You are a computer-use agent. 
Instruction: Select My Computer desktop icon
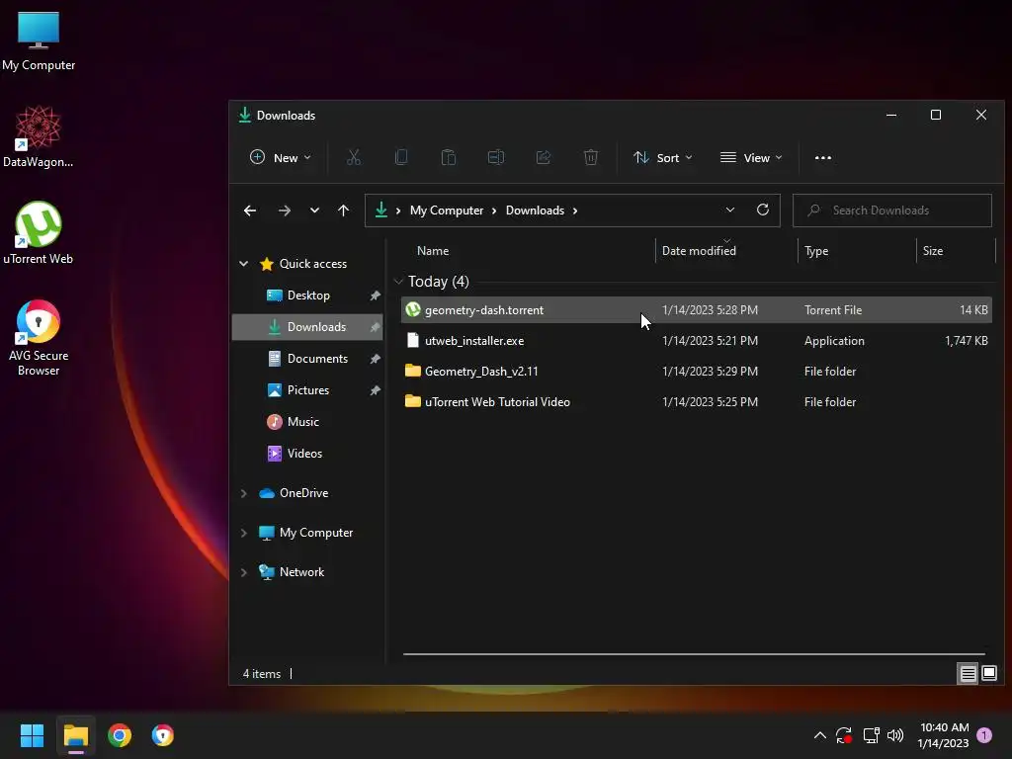39,41
